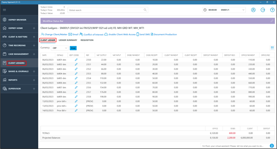This screenshot has width=277, height=149.
Task: Click the Print button
Action: click(73, 48)
